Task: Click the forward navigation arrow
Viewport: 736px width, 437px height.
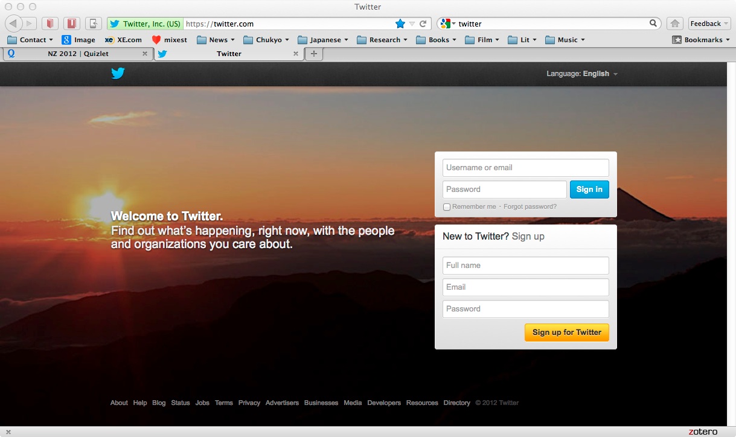Action: [30, 24]
